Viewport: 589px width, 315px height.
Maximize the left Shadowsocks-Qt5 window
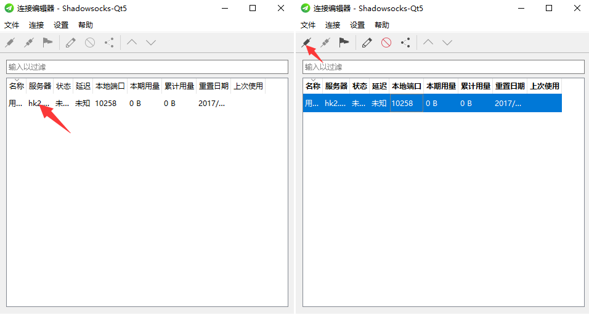(253, 8)
